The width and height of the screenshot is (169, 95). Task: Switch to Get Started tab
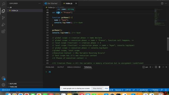coord(52,3)
